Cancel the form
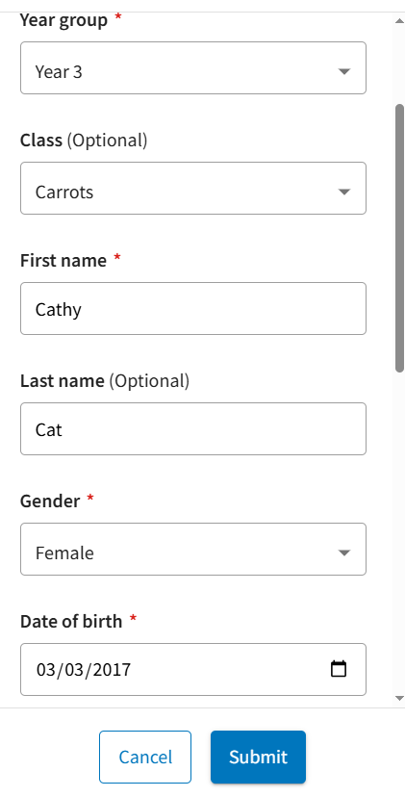405x797 pixels. coord(145,757)
